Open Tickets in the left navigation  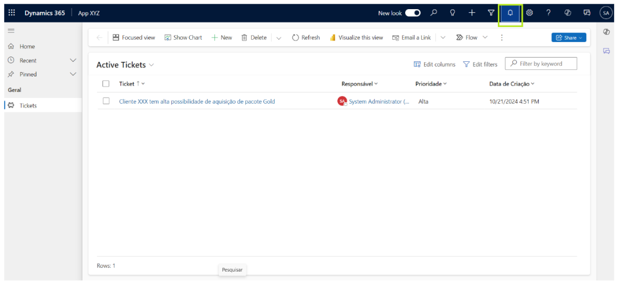(x=28, y=105)
